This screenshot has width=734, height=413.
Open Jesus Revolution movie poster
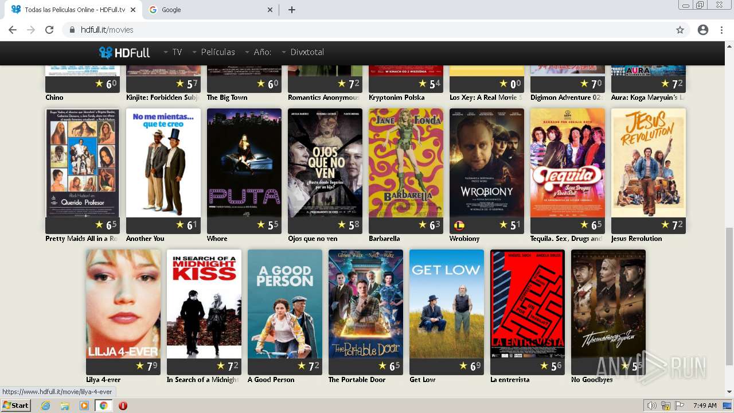pos(649,163)
